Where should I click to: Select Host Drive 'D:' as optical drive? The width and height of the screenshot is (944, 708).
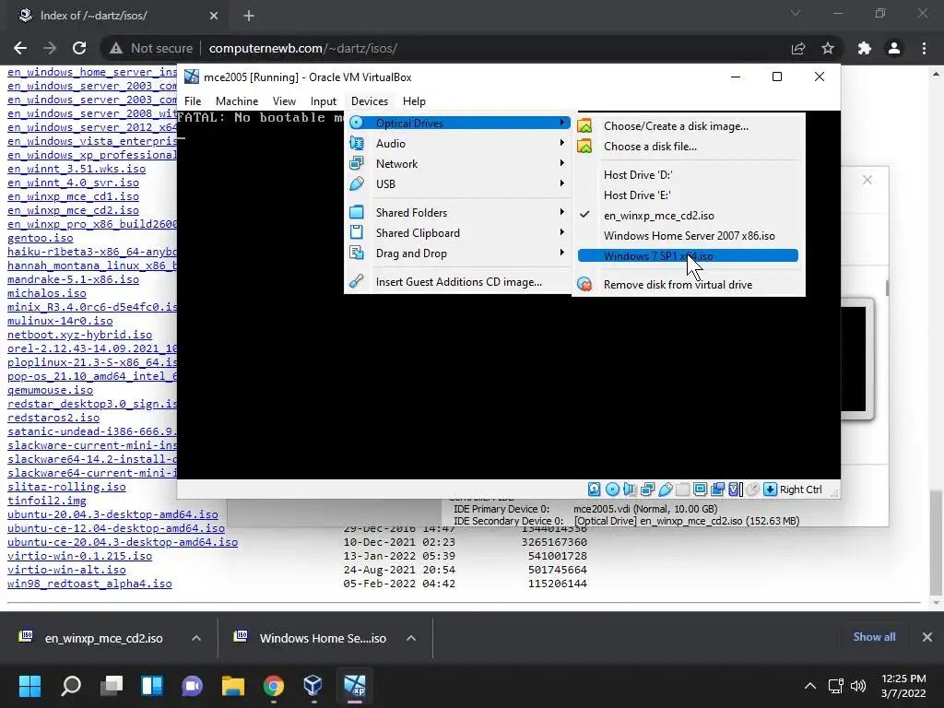[688, 174]
